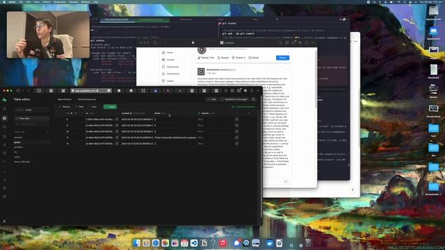Open Launchpad from the Dock
Viewport: 445px width, 250px height.
tap(146, 243)
